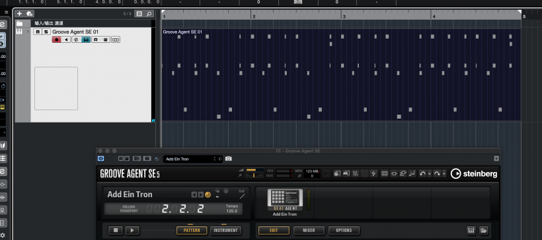Open the OPTIONS page

[344, 230]
